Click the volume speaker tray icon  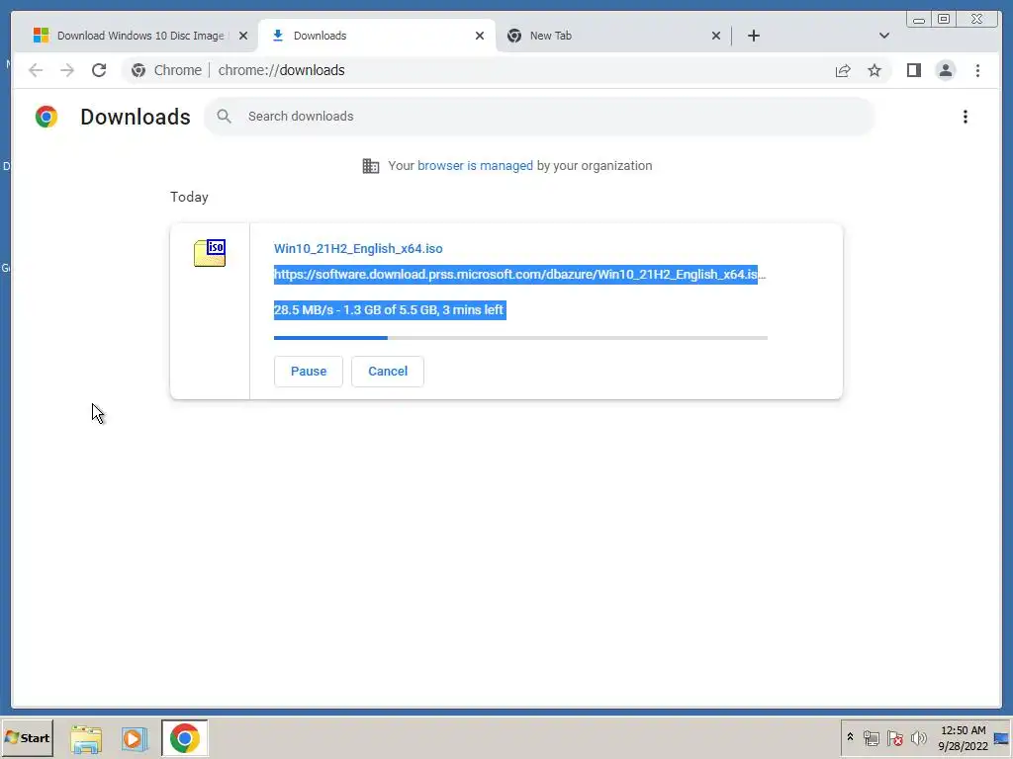(x=918, y=737)
